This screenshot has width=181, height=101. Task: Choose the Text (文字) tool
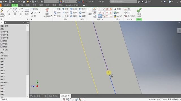pyautogui.click(x=35, y=13)
